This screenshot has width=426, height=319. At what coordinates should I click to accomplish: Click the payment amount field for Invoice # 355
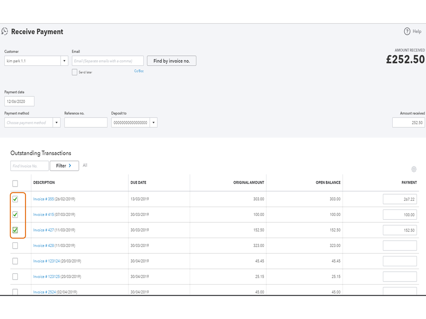click(400, 199)
